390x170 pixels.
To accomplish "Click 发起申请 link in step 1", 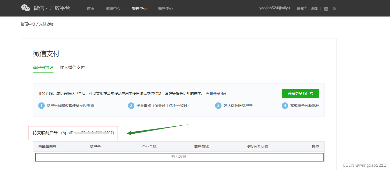I will 87,106.
